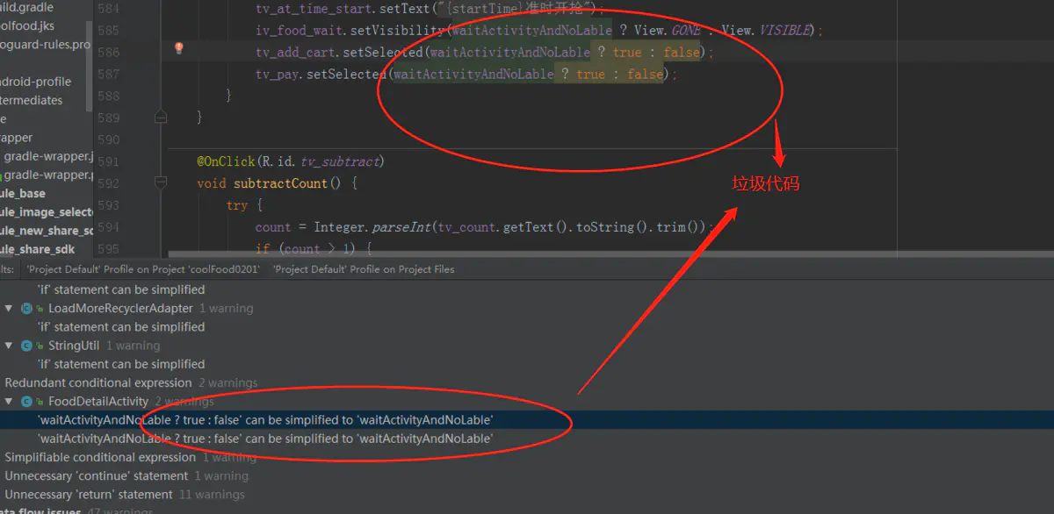This screenshot has width=1054, height=514.
Task: Select Unnecessary 'return' statement group
Action: pos(90,495)
